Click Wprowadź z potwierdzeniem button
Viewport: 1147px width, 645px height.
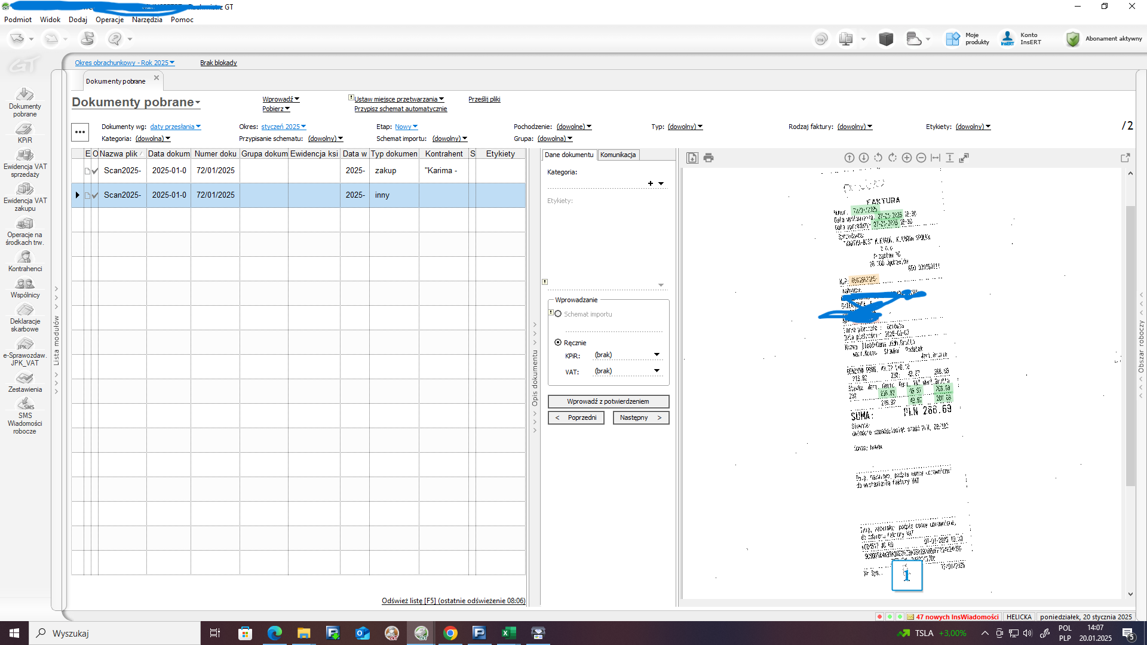[608, 401]
